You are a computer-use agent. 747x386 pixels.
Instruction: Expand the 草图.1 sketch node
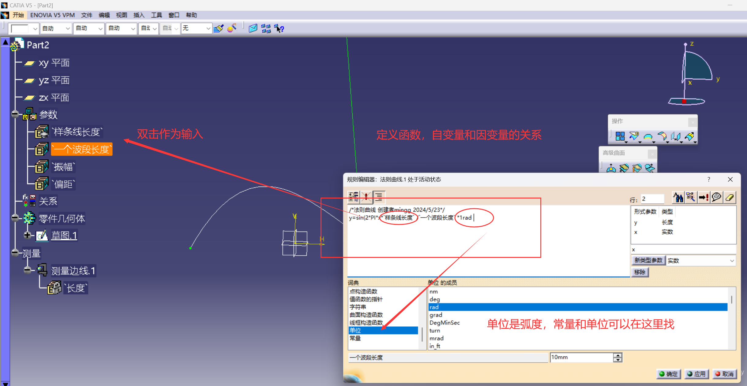(27, 235)
